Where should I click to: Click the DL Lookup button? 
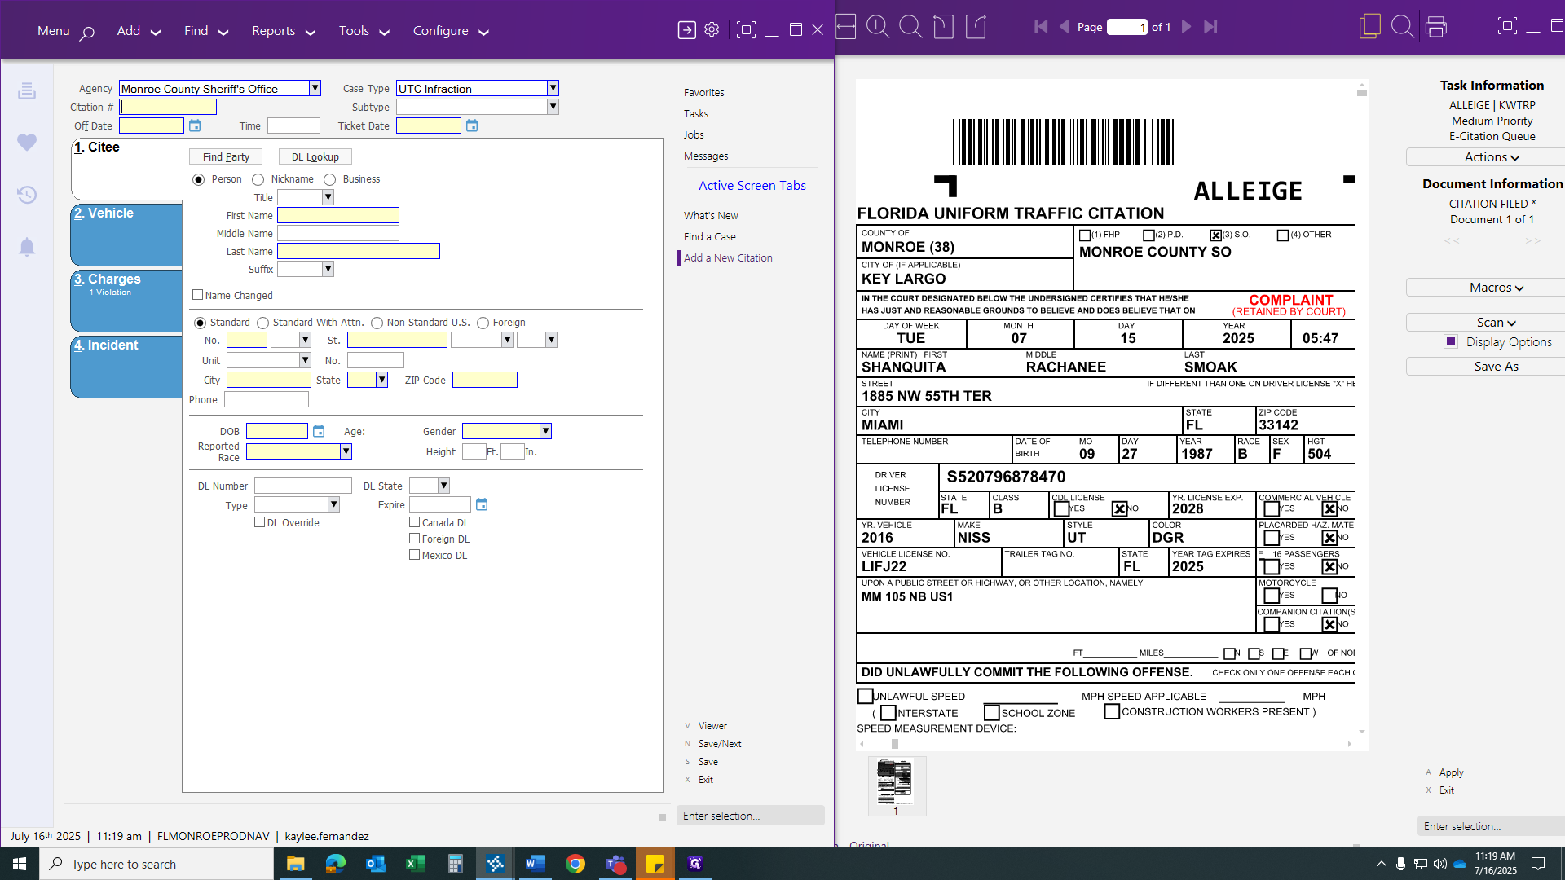tap(315, 156)
